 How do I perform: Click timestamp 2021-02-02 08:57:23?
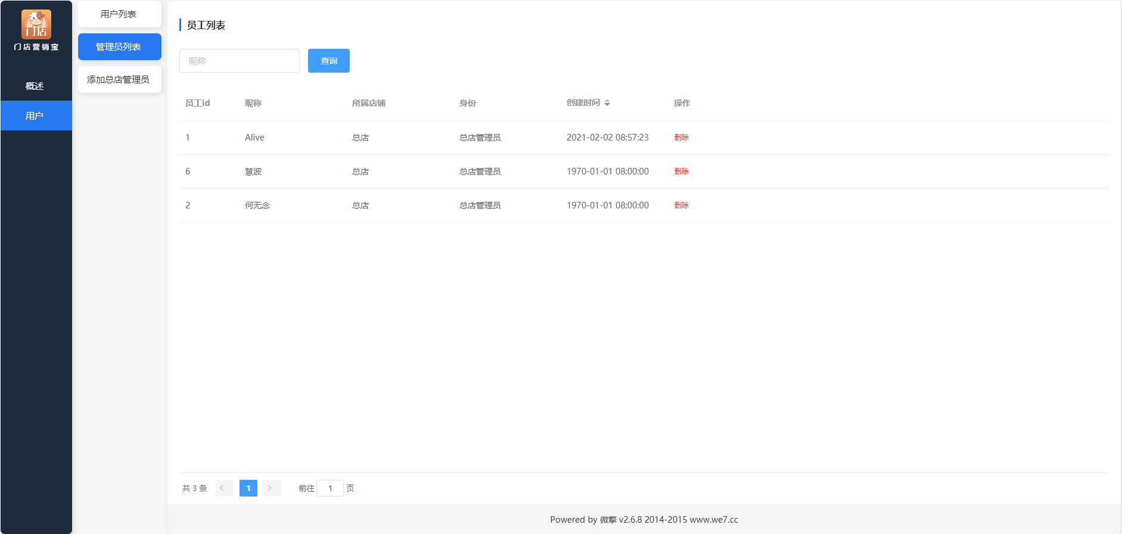tap(608, 138)
